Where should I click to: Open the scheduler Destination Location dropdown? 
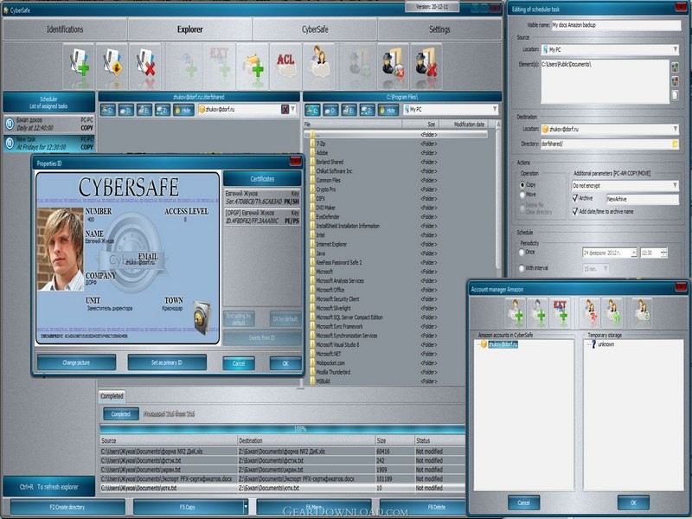point(676,129)
